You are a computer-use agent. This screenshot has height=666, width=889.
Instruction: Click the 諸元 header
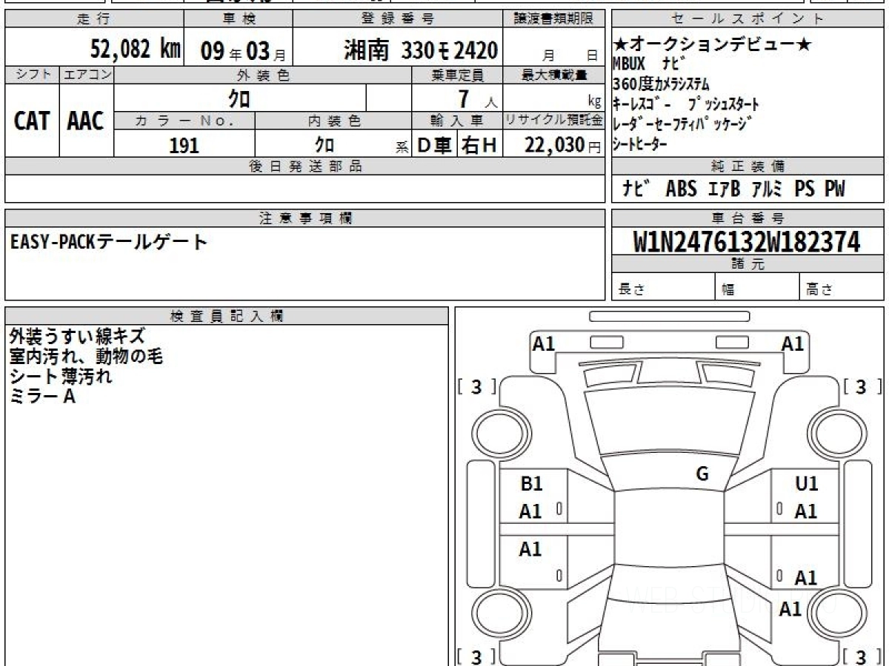[748, 264]
